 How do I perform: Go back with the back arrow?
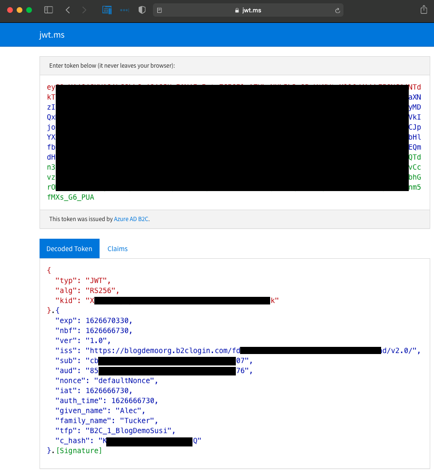68,10
